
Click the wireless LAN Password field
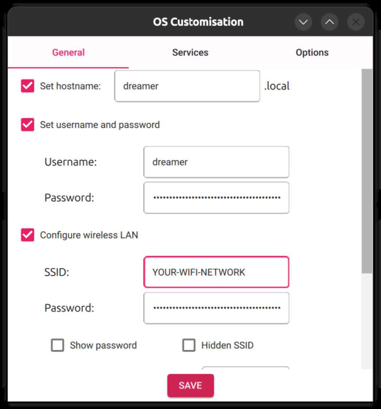click(216, 308)
